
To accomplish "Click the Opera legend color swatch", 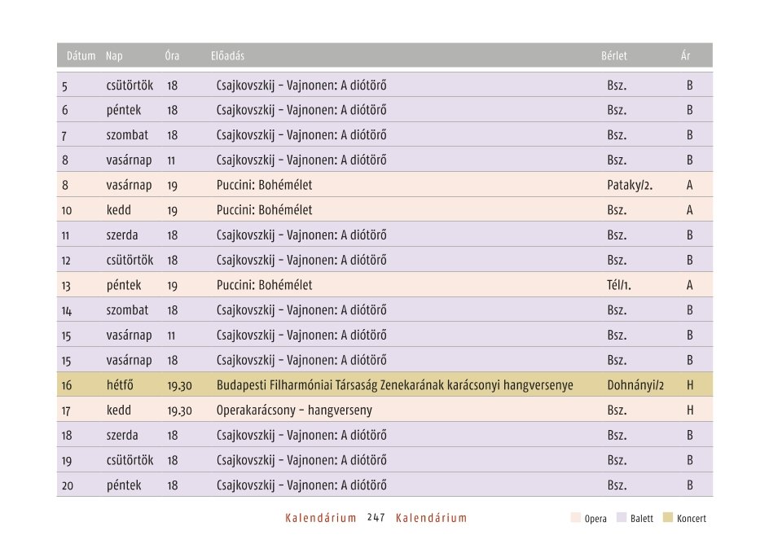I will coord(576,517).
